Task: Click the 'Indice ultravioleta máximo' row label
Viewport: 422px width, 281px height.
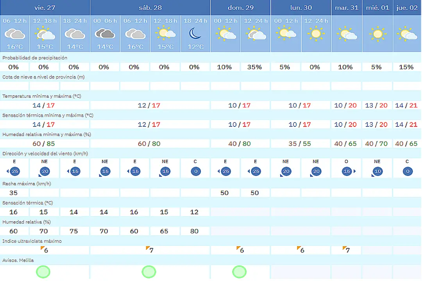Action: click(32, 241)
